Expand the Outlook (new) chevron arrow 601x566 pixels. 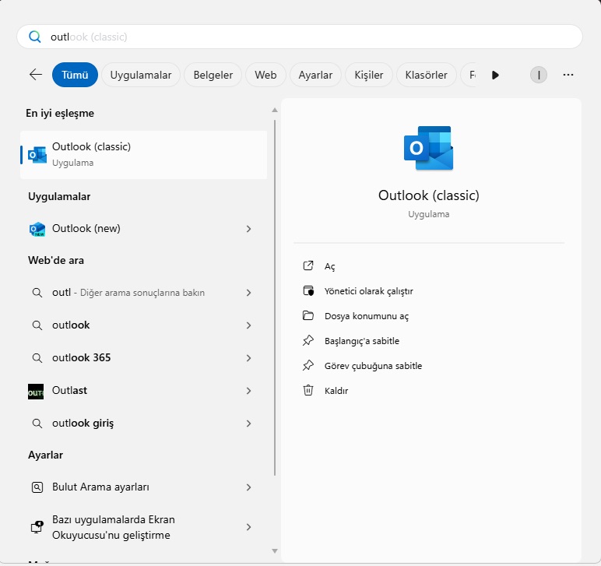[248, 229]
